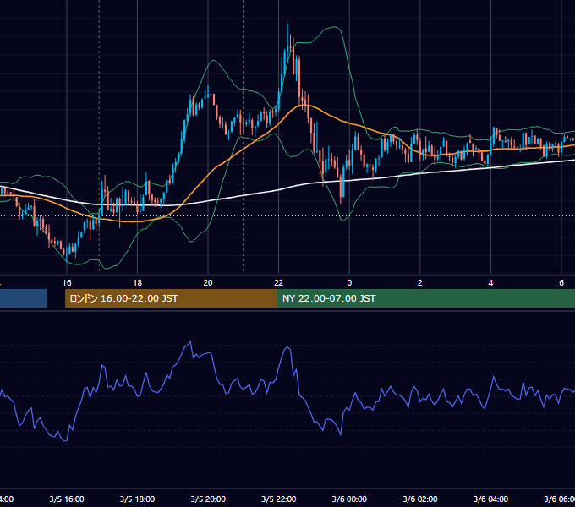Click the 0 hour label on upper axis

[349, 283]
